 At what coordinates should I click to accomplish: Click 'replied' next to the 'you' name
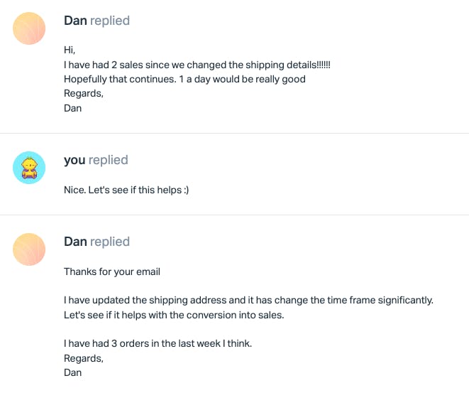[109, 160]
